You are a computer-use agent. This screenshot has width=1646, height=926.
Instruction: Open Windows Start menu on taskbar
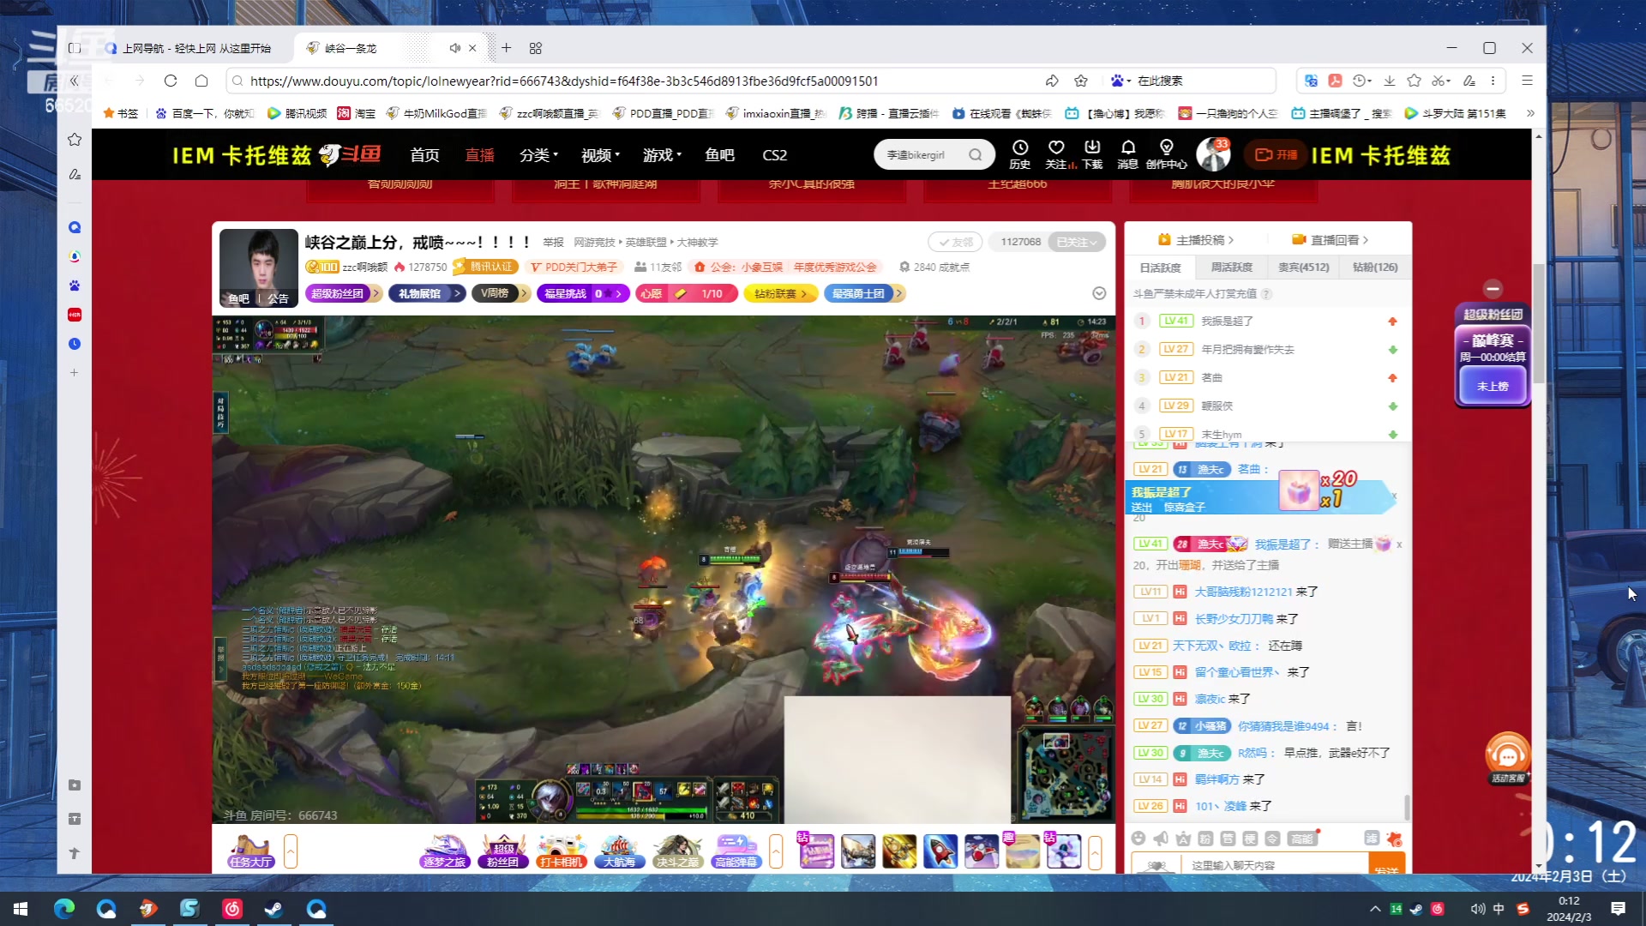click(x=21, y=909)
